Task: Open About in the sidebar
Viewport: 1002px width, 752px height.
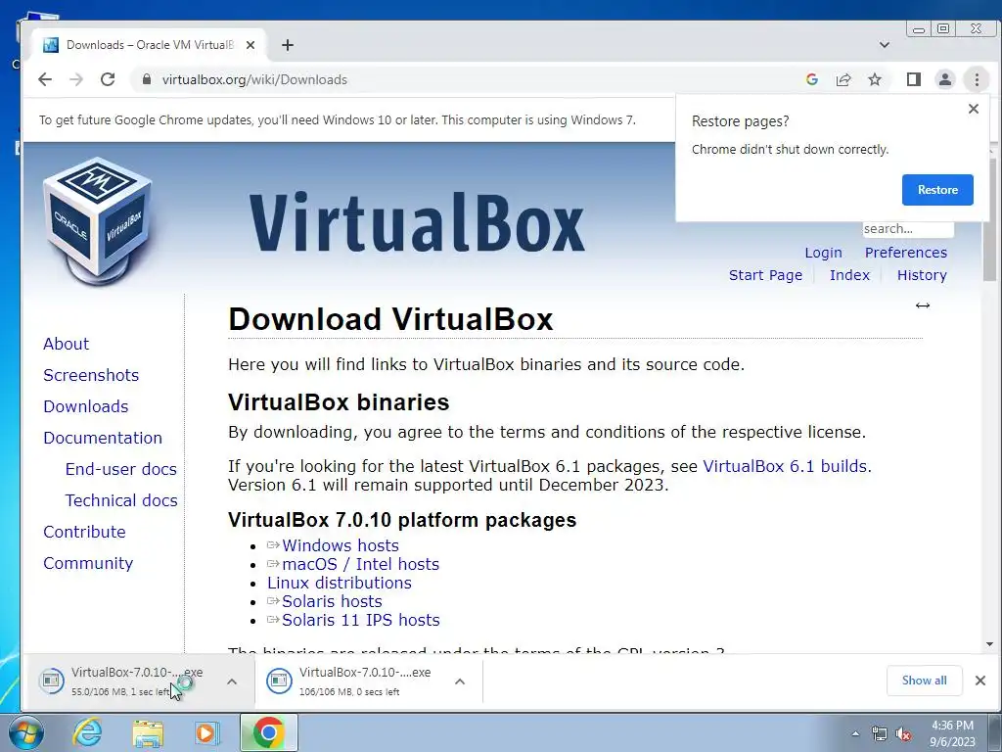Action: click(66, 344)
